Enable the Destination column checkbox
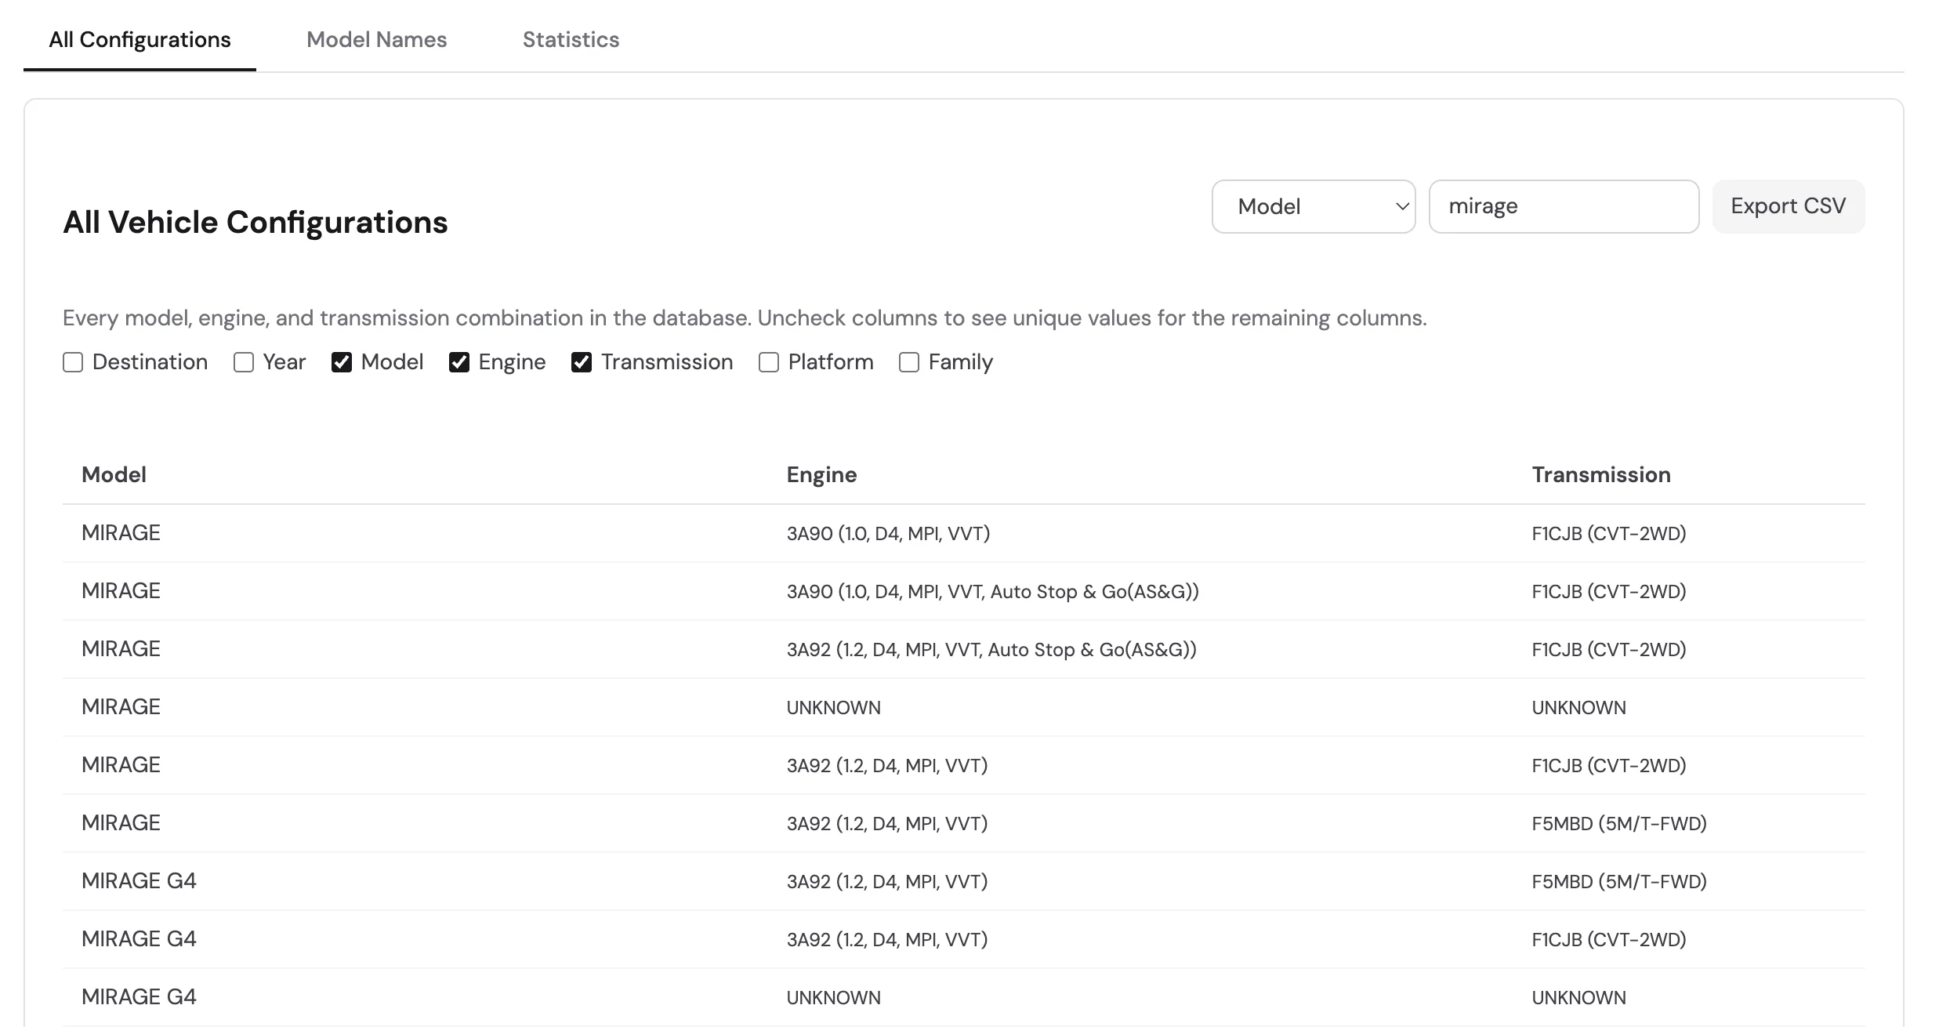The image size is (1939, 1027). pyautogui.click(x=72, y=361)
